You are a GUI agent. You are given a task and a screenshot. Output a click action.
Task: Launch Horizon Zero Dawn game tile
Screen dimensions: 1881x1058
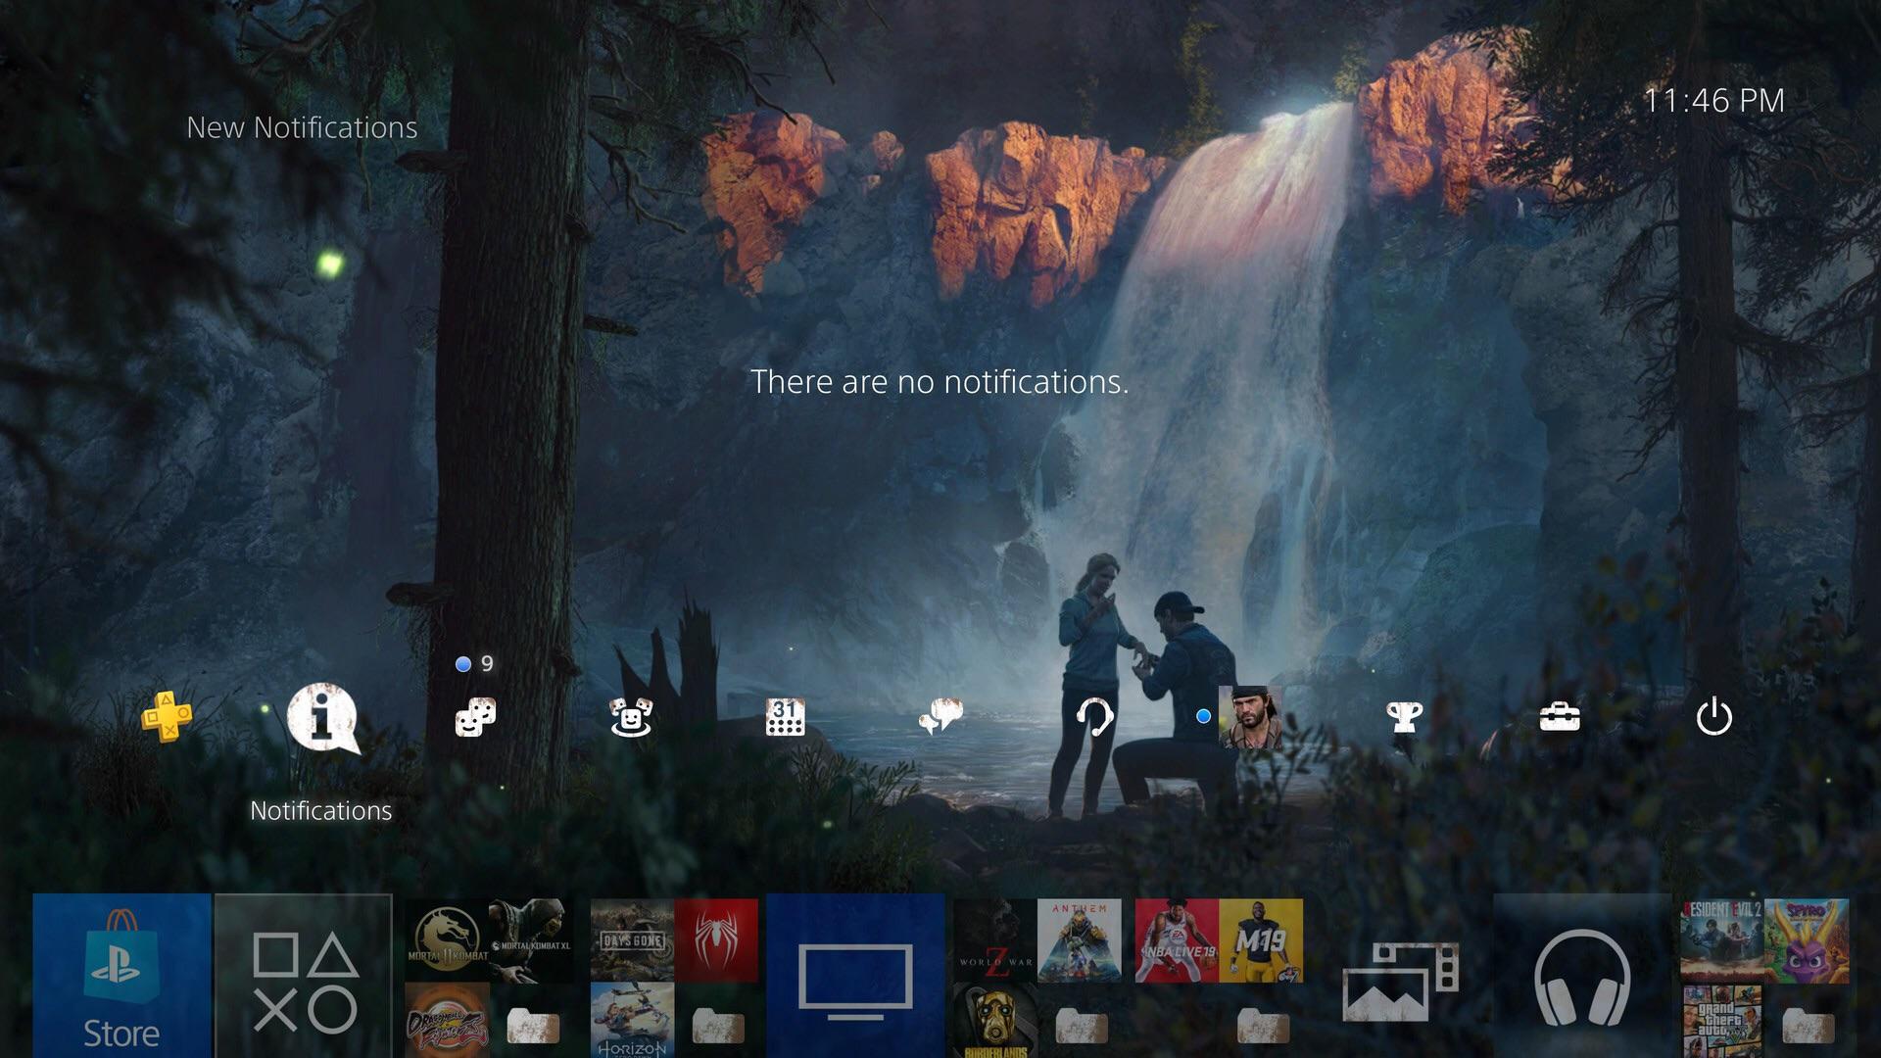click(x=632, y=1021)
